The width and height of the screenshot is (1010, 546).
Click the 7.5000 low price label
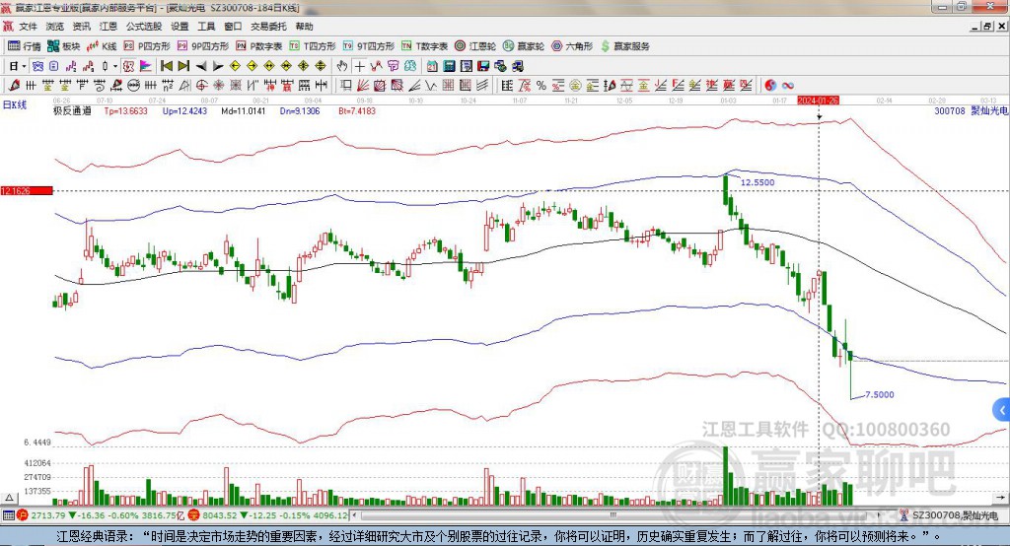(x=879, y=394)
